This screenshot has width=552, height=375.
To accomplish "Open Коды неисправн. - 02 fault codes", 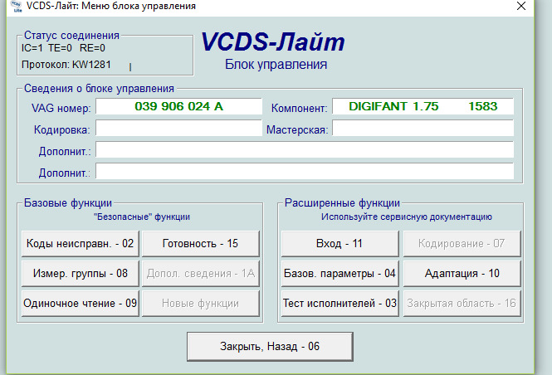I will point(81,243).
